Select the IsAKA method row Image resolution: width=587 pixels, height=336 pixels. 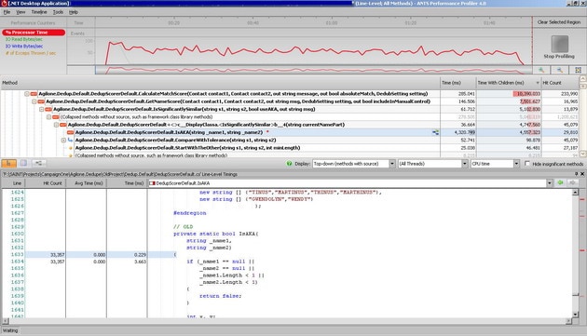290,132
